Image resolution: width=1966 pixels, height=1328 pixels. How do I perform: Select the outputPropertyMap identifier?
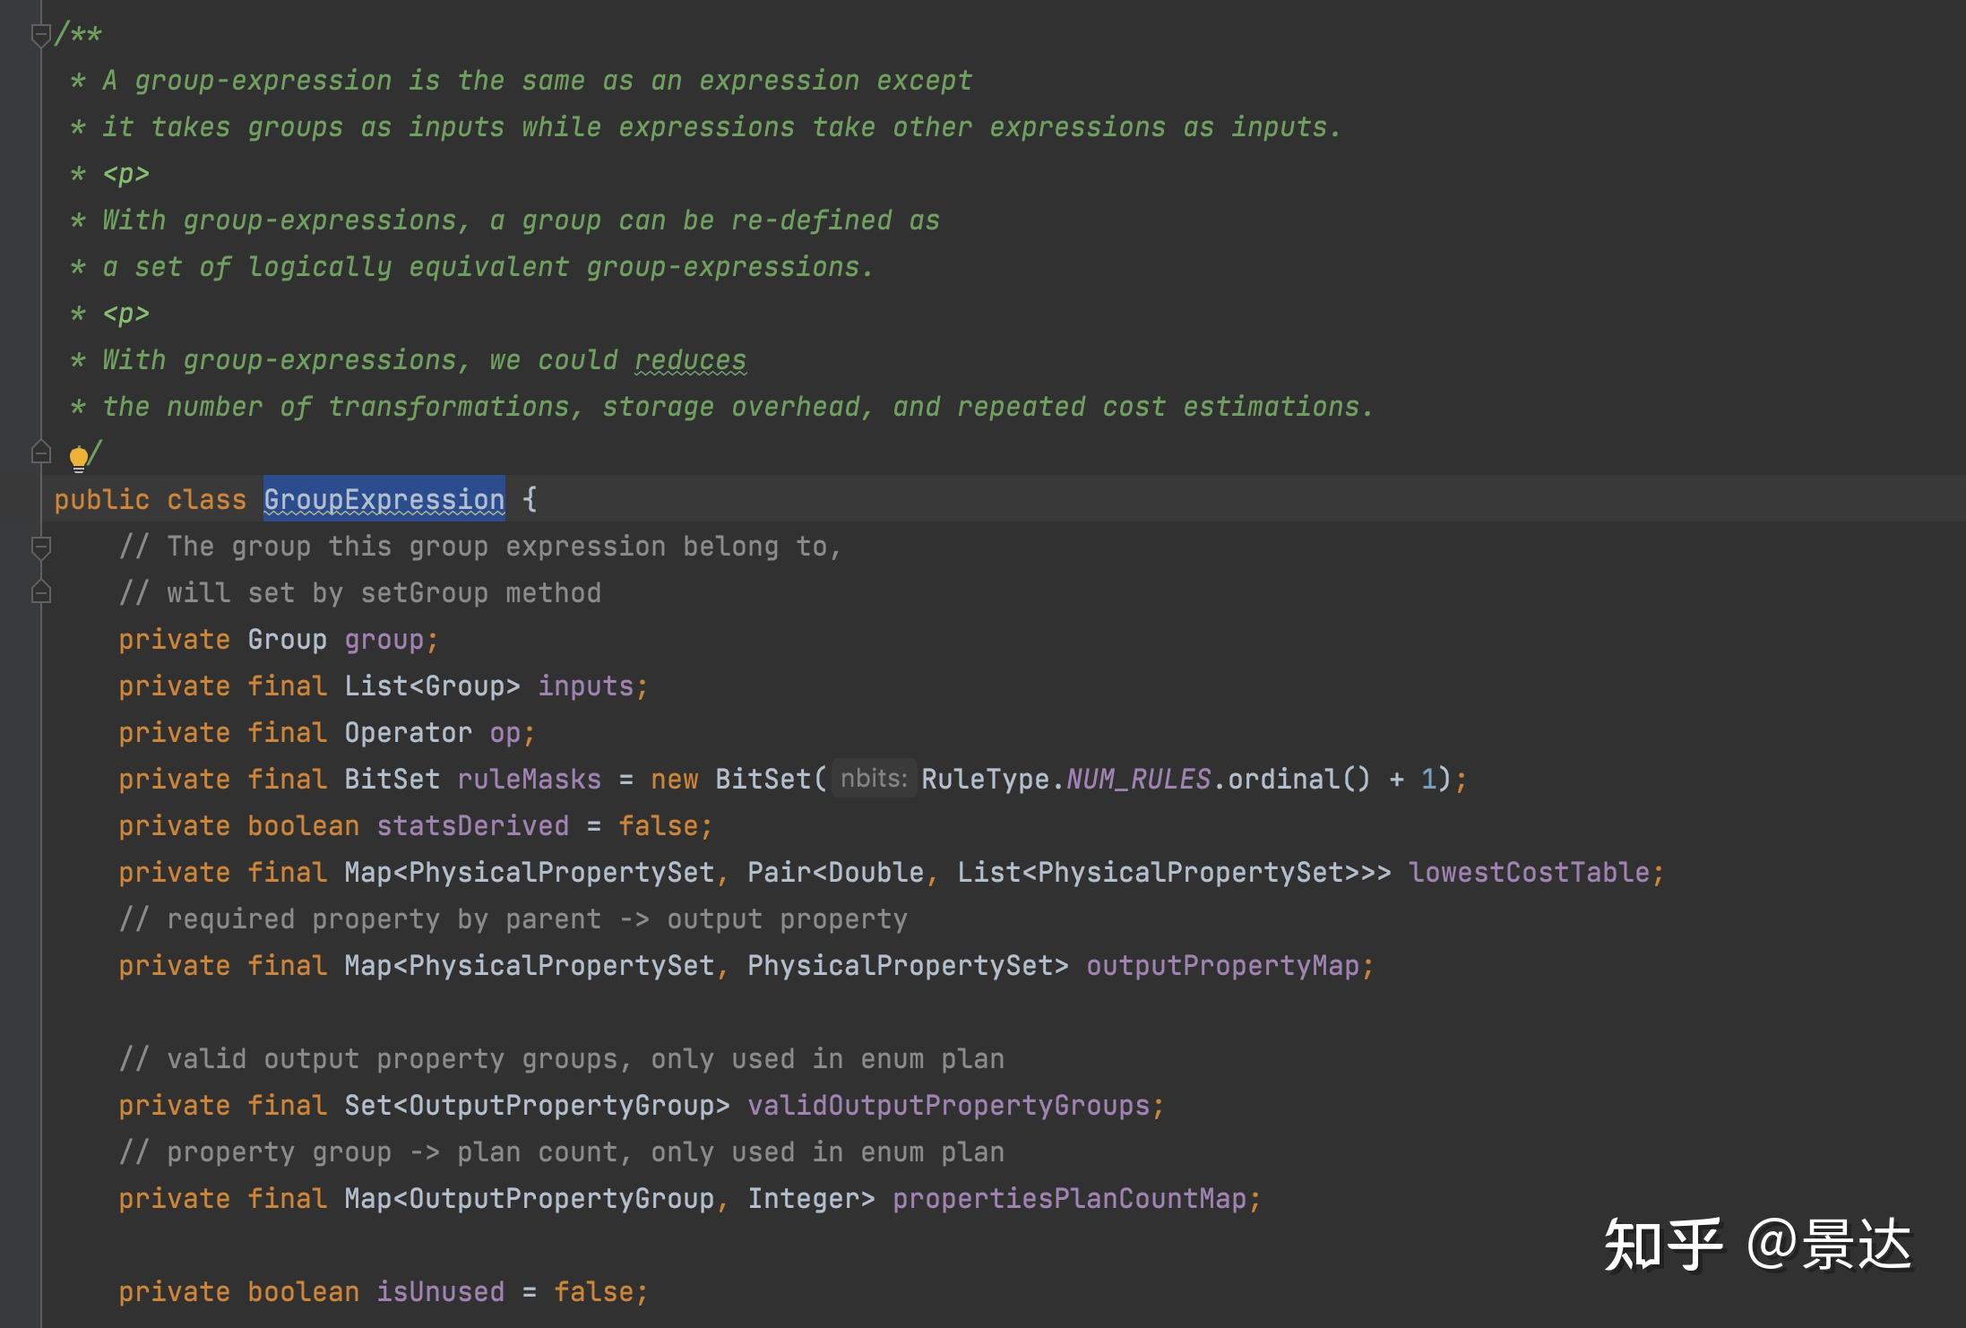click(x=1226, y=965)
